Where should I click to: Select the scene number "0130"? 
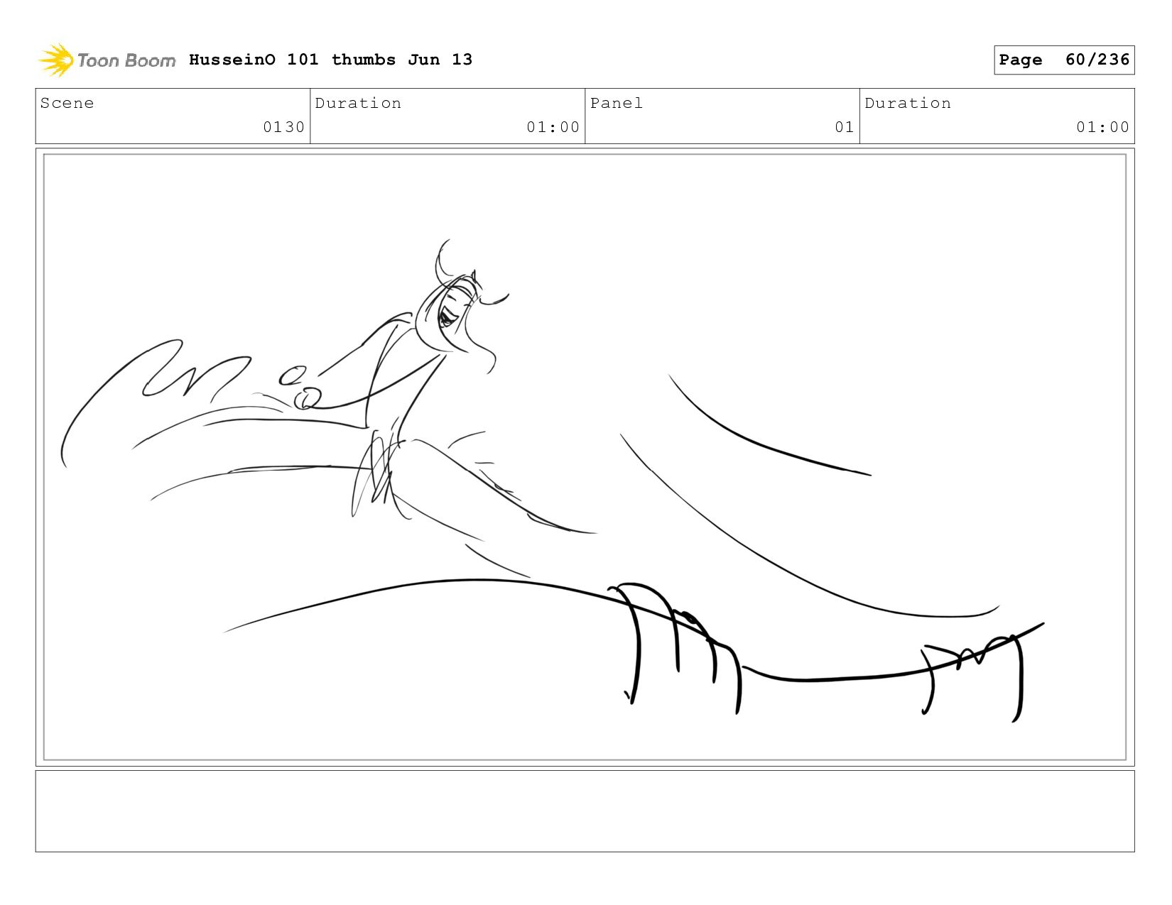(x=283, y=127)
